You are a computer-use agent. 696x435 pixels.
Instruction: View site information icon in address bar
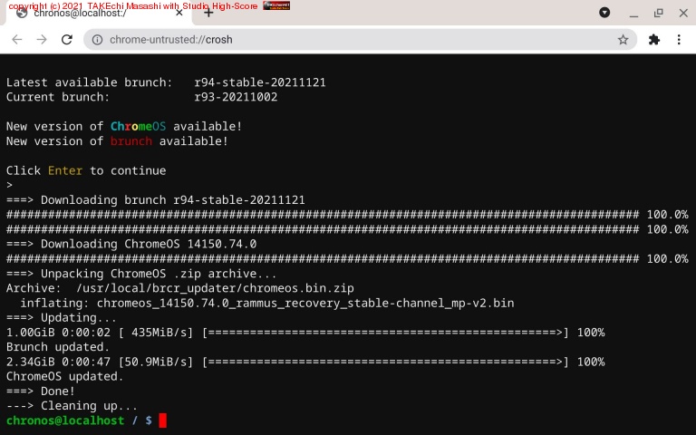tap(97, 40)
